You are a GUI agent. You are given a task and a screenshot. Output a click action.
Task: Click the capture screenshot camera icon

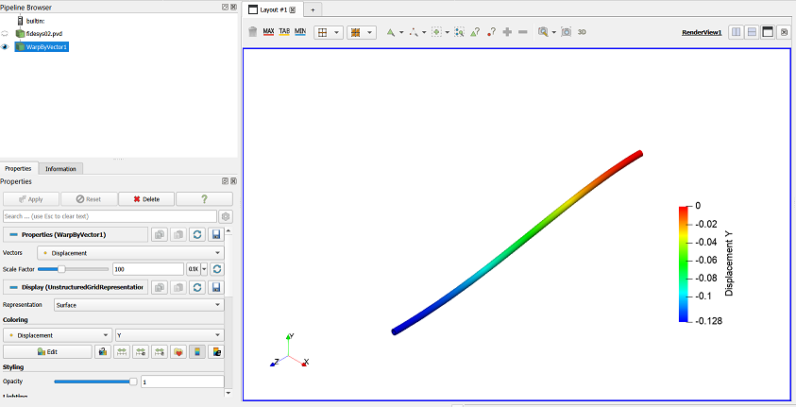click(566, 32)
